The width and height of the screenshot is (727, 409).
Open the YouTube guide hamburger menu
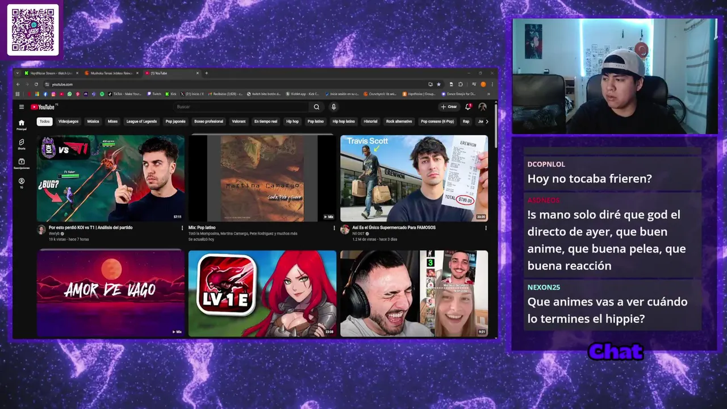pyautogui.click(x=21, y=107)
